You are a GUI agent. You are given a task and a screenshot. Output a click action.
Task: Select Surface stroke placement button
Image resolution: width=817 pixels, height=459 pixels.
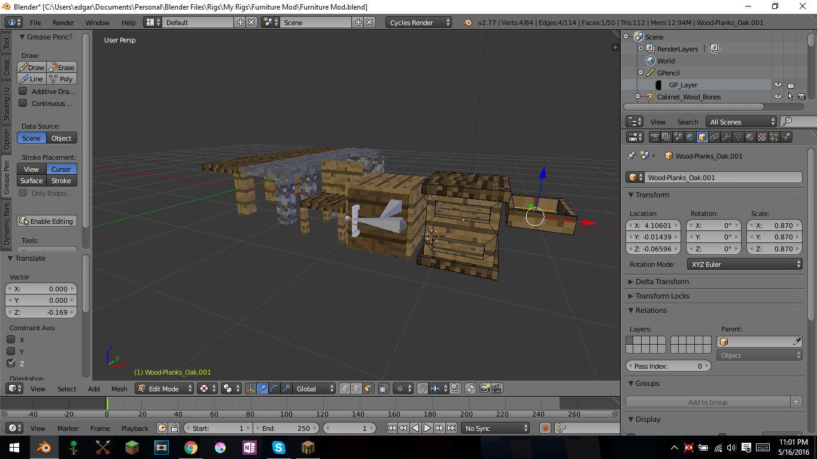click(x=32, y=180)
